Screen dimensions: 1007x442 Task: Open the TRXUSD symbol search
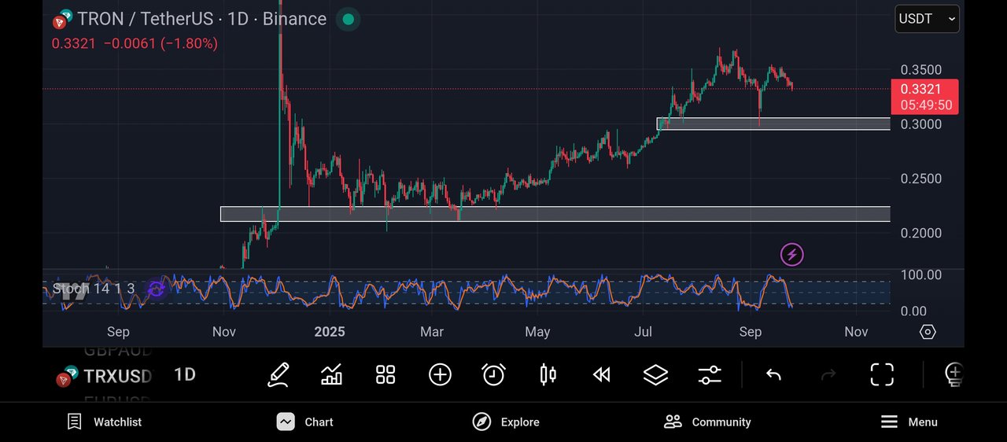pyautogui.click(x=118, y=376)
